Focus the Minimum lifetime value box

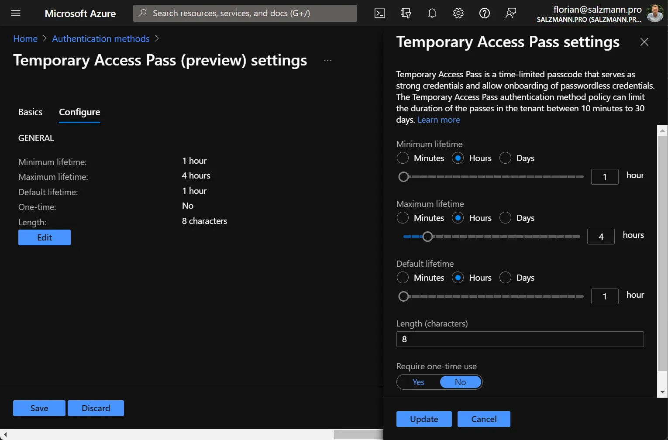tap(605, 177)
